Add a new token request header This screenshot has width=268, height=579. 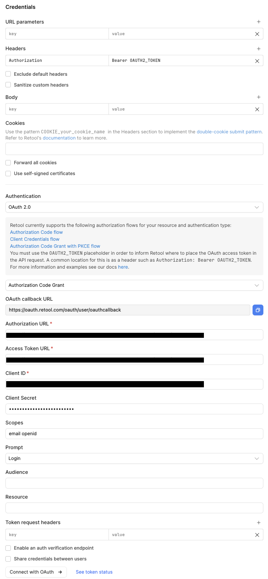(x=259, y=523)
